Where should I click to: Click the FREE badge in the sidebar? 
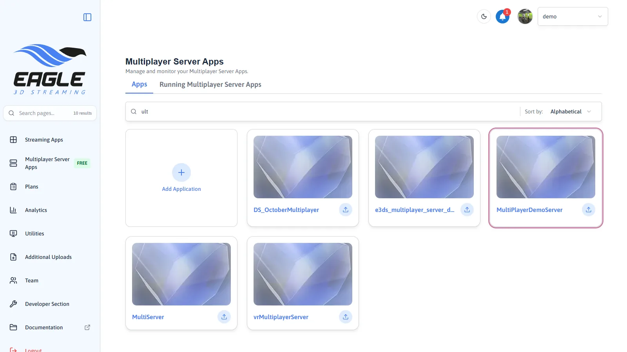(82, 163)
